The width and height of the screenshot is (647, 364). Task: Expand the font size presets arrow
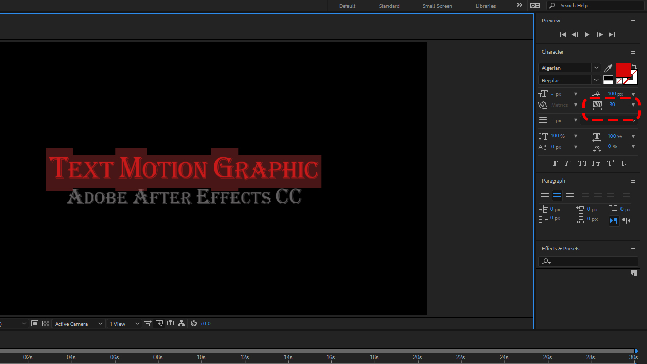tap(576, 94)
